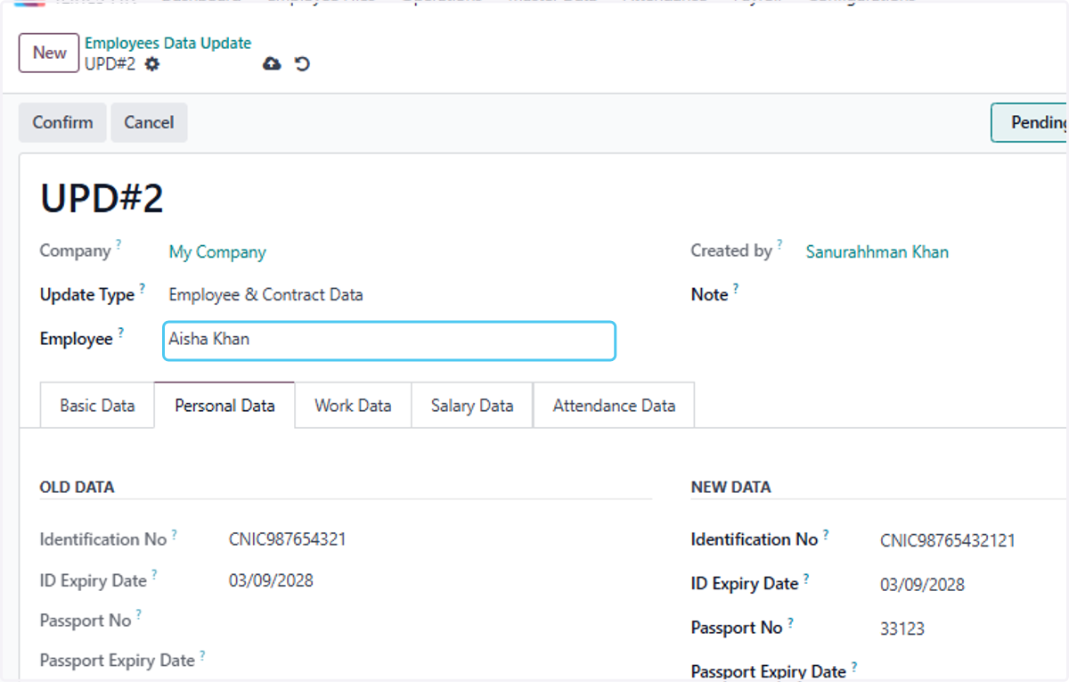The width and height of the screenshot is (1069, 682).
Task: Click the old ID Expiry Date 03/09/2028
Action: tap(271, 580)
